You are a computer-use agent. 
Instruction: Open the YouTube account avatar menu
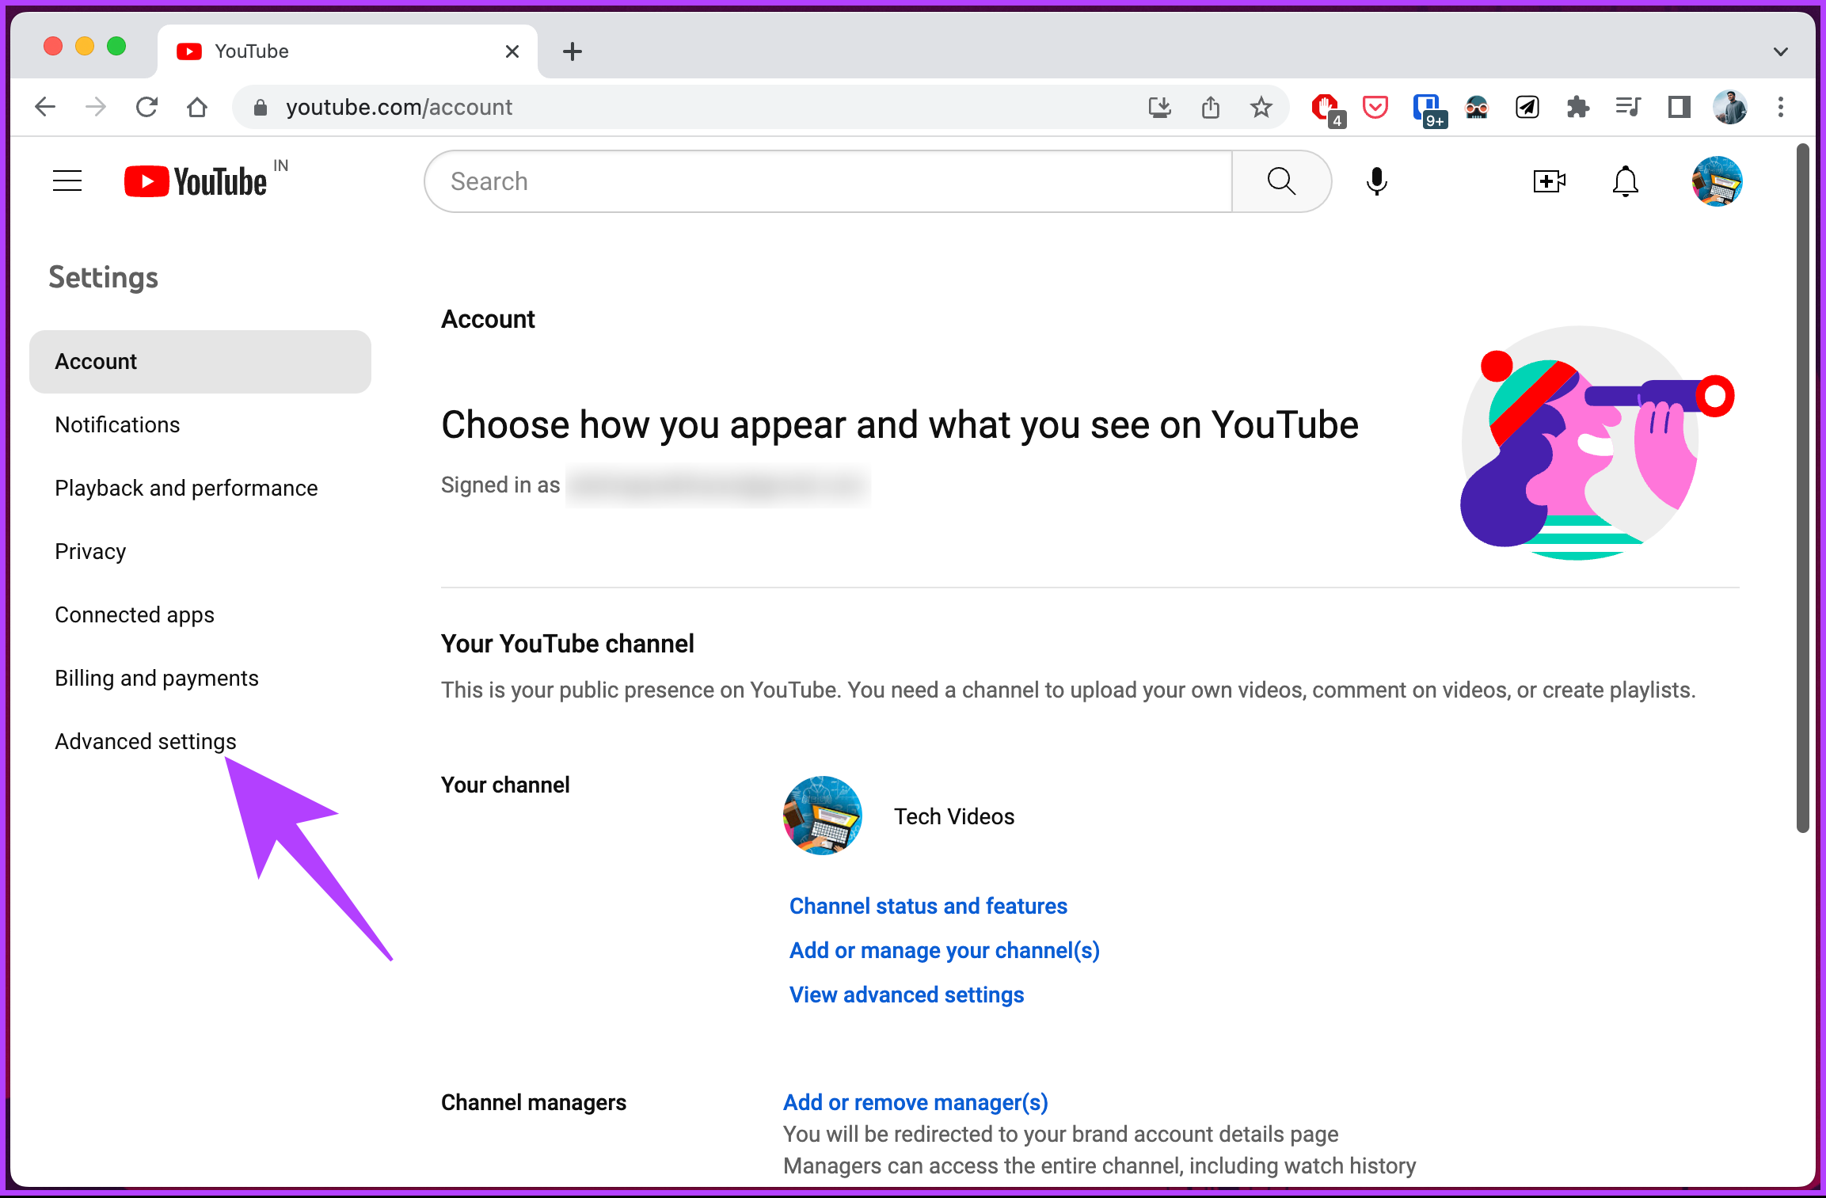click(x=1717, y=181)
